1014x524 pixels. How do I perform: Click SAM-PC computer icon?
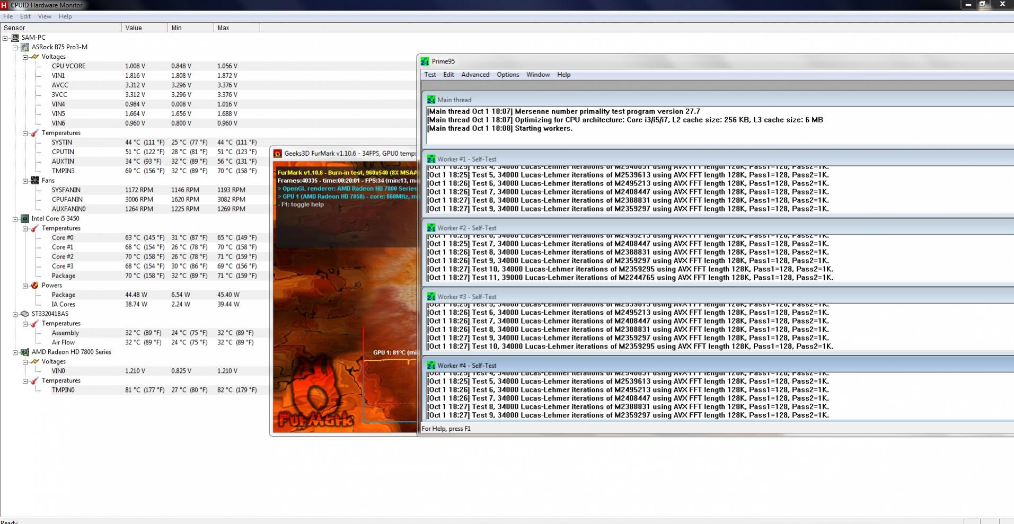pos(15,38)
